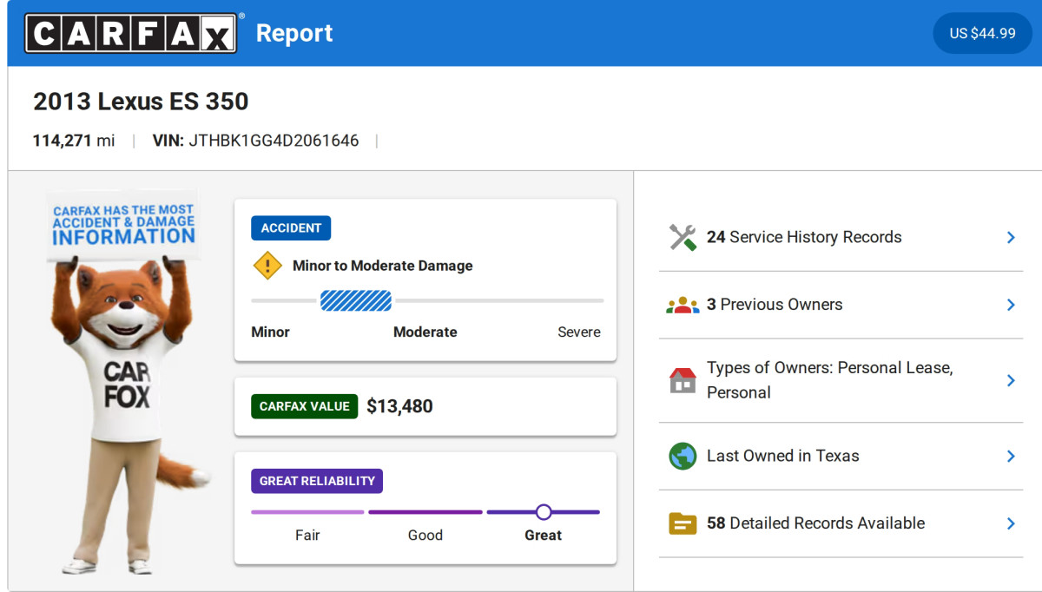Expand 3 Previous Owners chevron
Screen dimensions: 1042x592
coord(1011,305)
